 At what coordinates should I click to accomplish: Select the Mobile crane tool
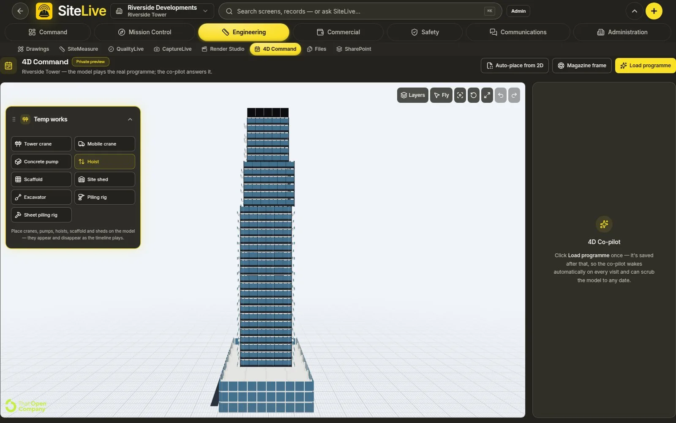click(105, 144)
